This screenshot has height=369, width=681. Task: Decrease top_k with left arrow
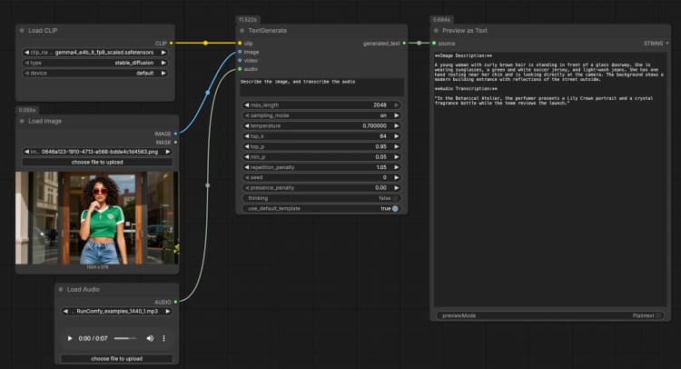point(247,136)
